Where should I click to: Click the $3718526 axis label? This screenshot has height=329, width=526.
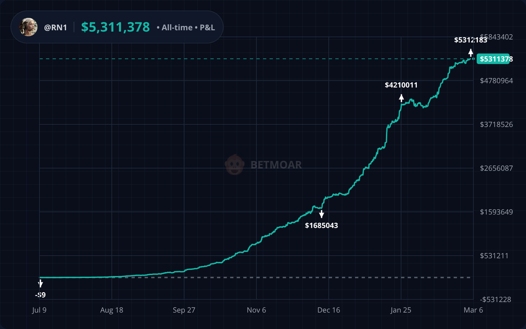pos(497,125)
